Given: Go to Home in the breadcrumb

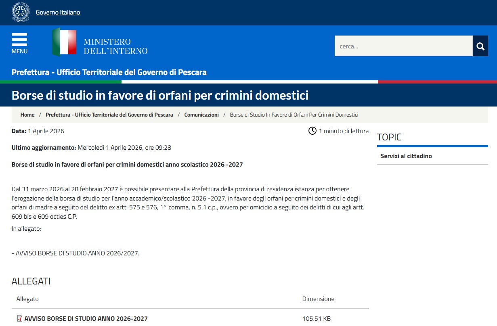Looking at the screenshot, I should coord(27,115).
